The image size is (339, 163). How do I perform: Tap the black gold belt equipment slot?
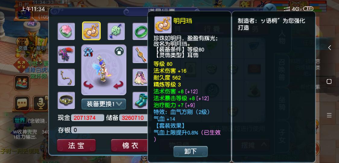pos(66,100)
